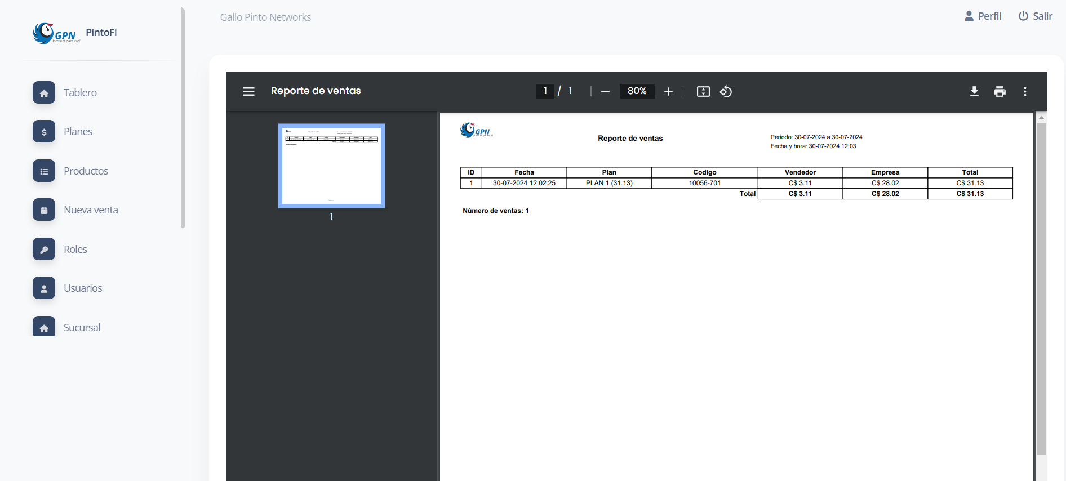Click the zoom in plus button
1066x481 pixels.
(x=668, y=91)
